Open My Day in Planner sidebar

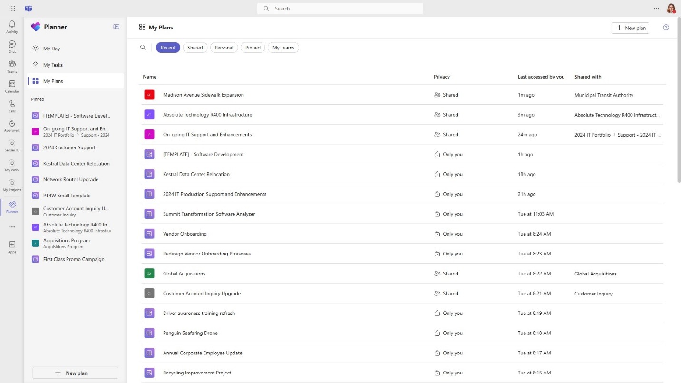(x=76, y=49)
